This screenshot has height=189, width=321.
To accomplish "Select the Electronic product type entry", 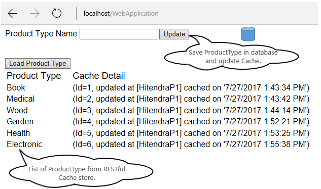I will [24, 145].
